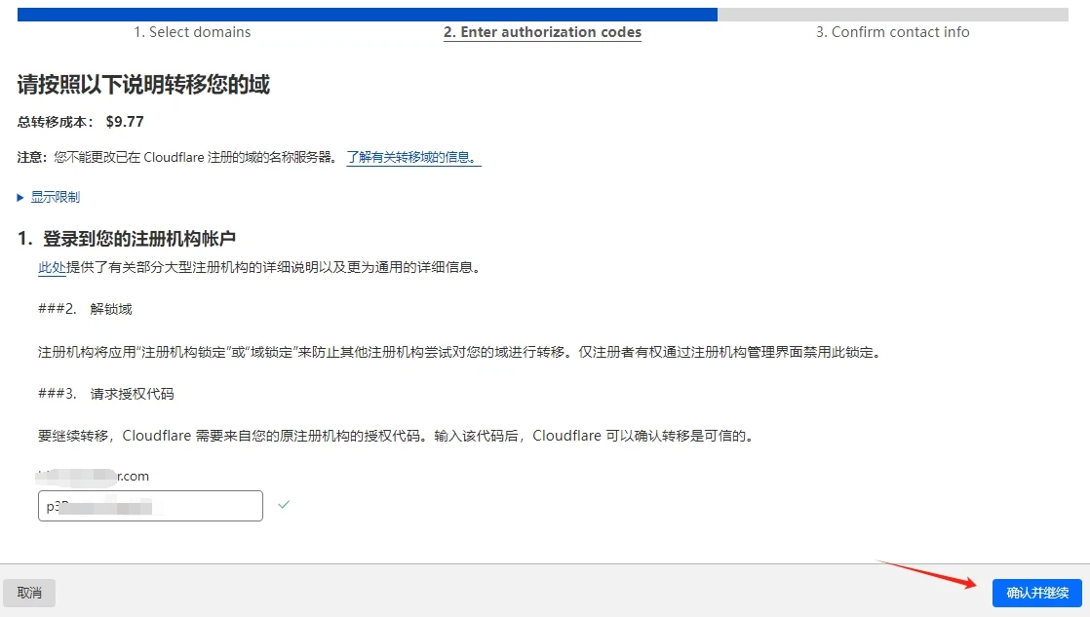
Task: Click the ###3. 请求授权代码 text
Action: click(x=105, y=394)
